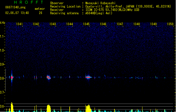Viewport: 176px width, 112px height.
Task: Click the ICOM IC-575 receiver details
Action: click(112, 10)
